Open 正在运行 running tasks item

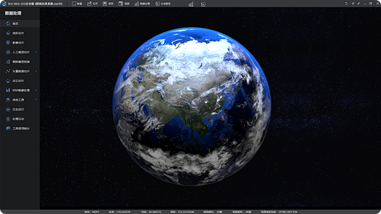tap(20, 109)
